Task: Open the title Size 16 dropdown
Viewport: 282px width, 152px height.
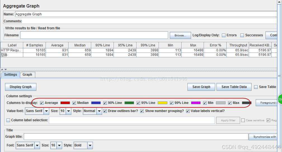Action: click(x=59, y=145)
